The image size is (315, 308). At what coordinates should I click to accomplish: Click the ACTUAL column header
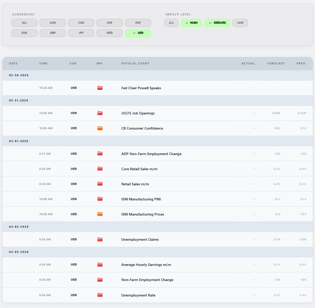click(x=248, y=63)
